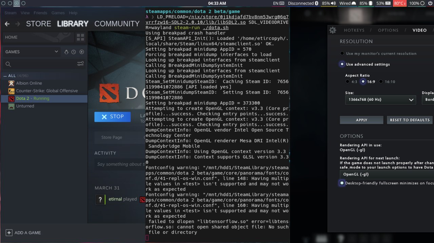Screen dimensions: 434x243
Task: Go back with Steam's left arrow
Action: pyautogui.click(x=7, y=24)
